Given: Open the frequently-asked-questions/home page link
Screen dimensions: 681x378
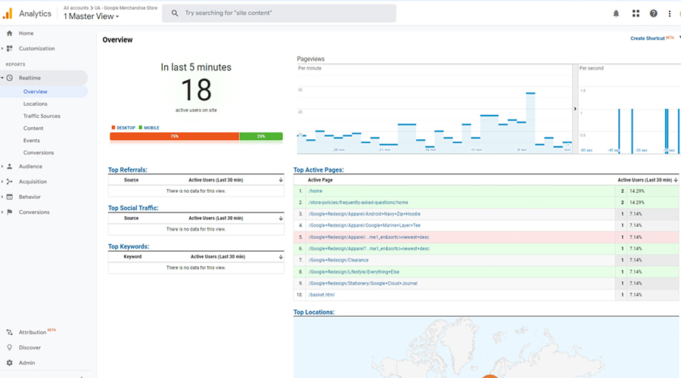Looking at the screenshot, I should (359, 203).
